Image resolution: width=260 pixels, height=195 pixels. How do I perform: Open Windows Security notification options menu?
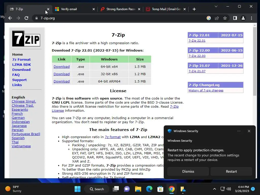pyautogui.click(x=239, y=131)
